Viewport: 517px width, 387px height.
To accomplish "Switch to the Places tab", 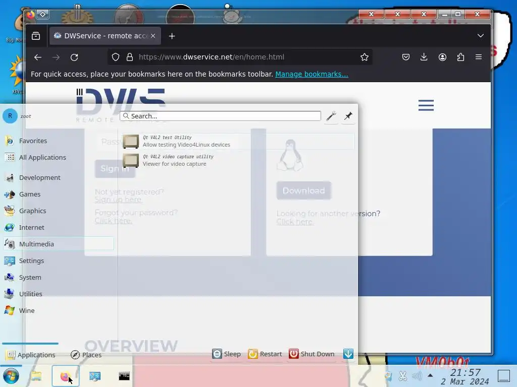I will point(86,354).
